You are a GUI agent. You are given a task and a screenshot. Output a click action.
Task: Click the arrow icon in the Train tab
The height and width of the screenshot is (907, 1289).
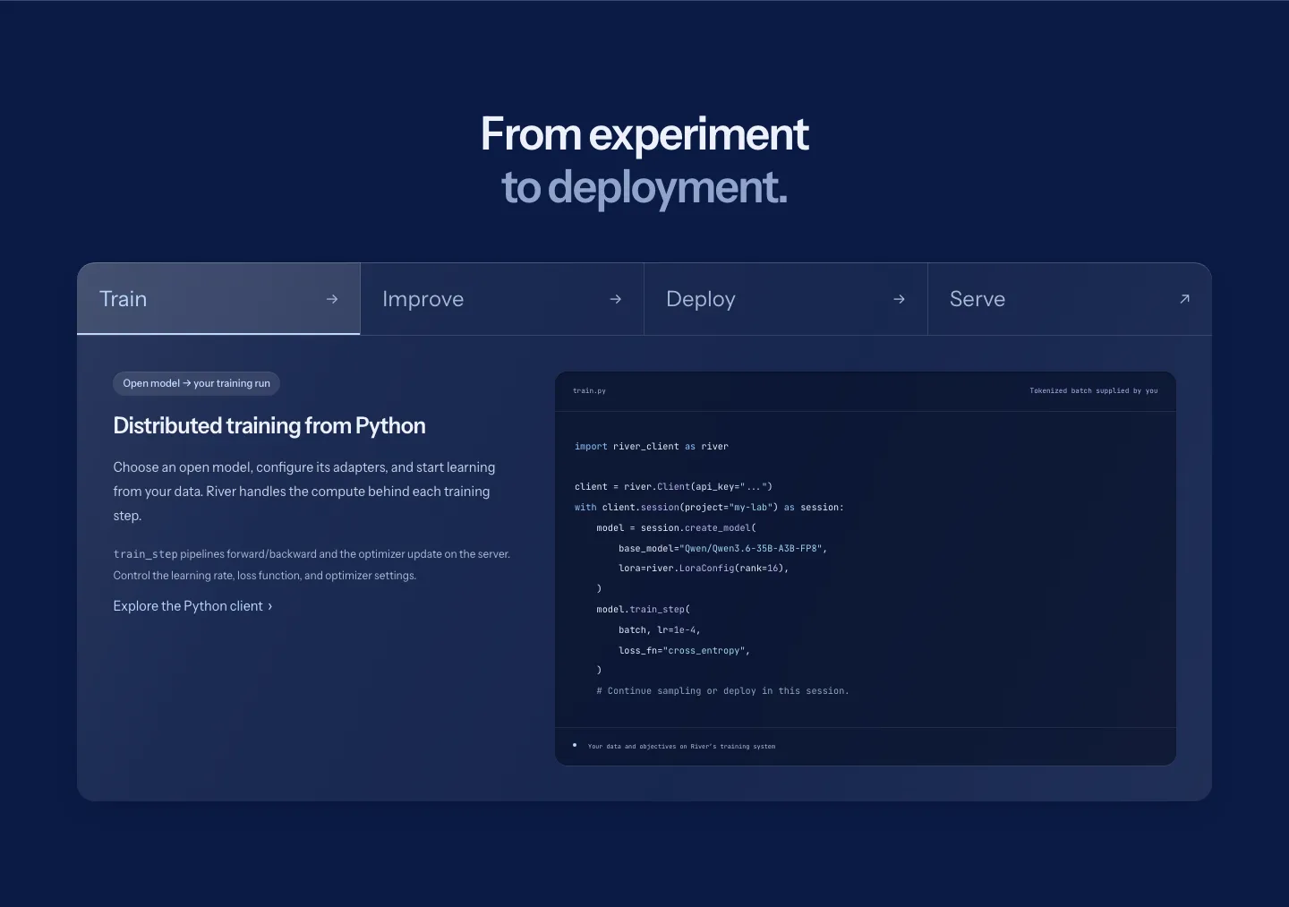(x=332, y=299)
